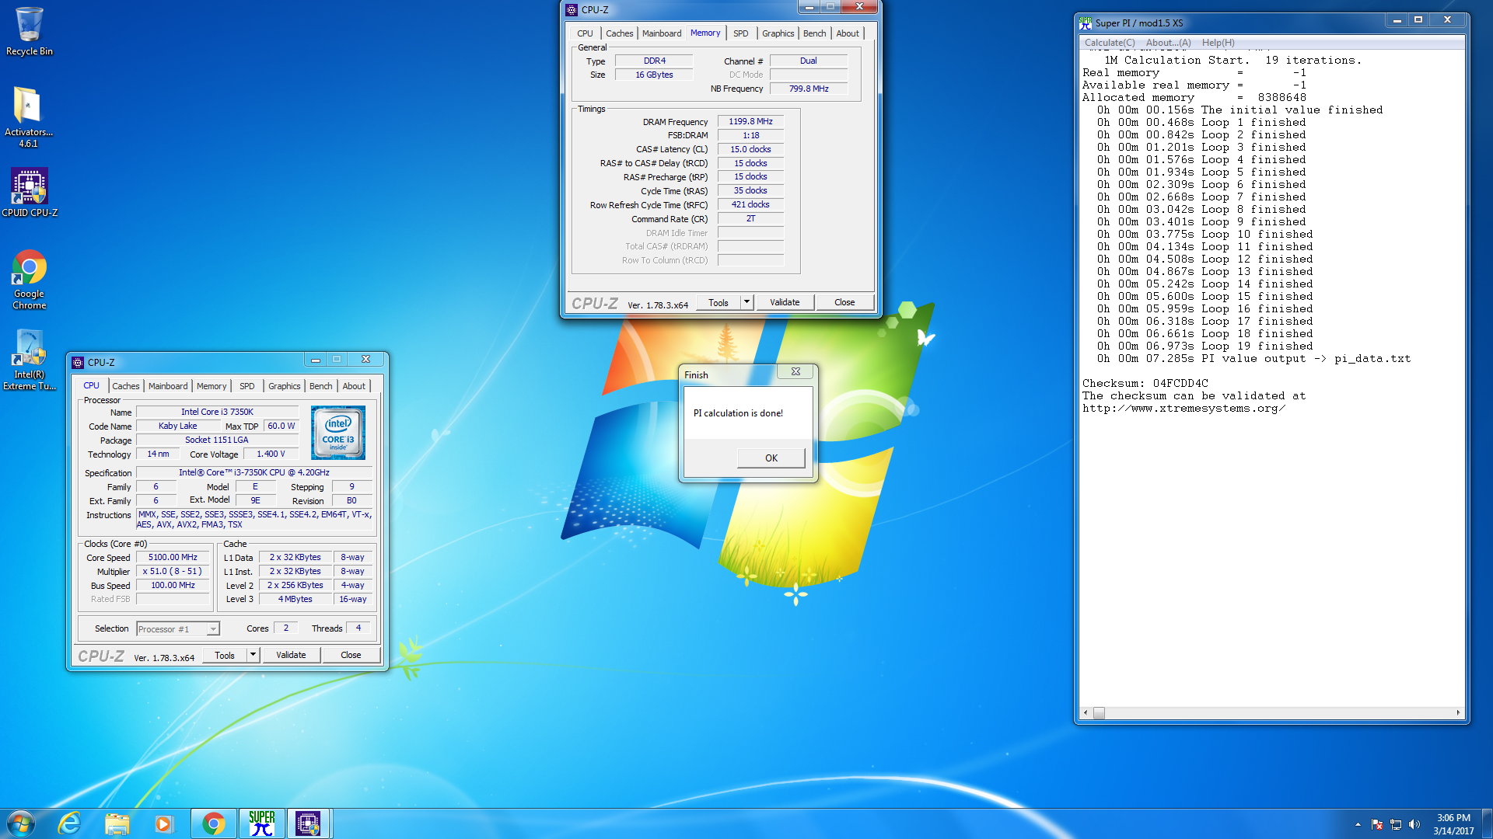Open the Bench tab in the Memory CPU-Z window
The height and width of the screenshot is (839, 1493).
[815, 33]
